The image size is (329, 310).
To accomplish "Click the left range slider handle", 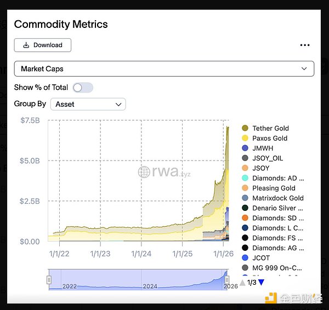I will click(x=49, y=280).
